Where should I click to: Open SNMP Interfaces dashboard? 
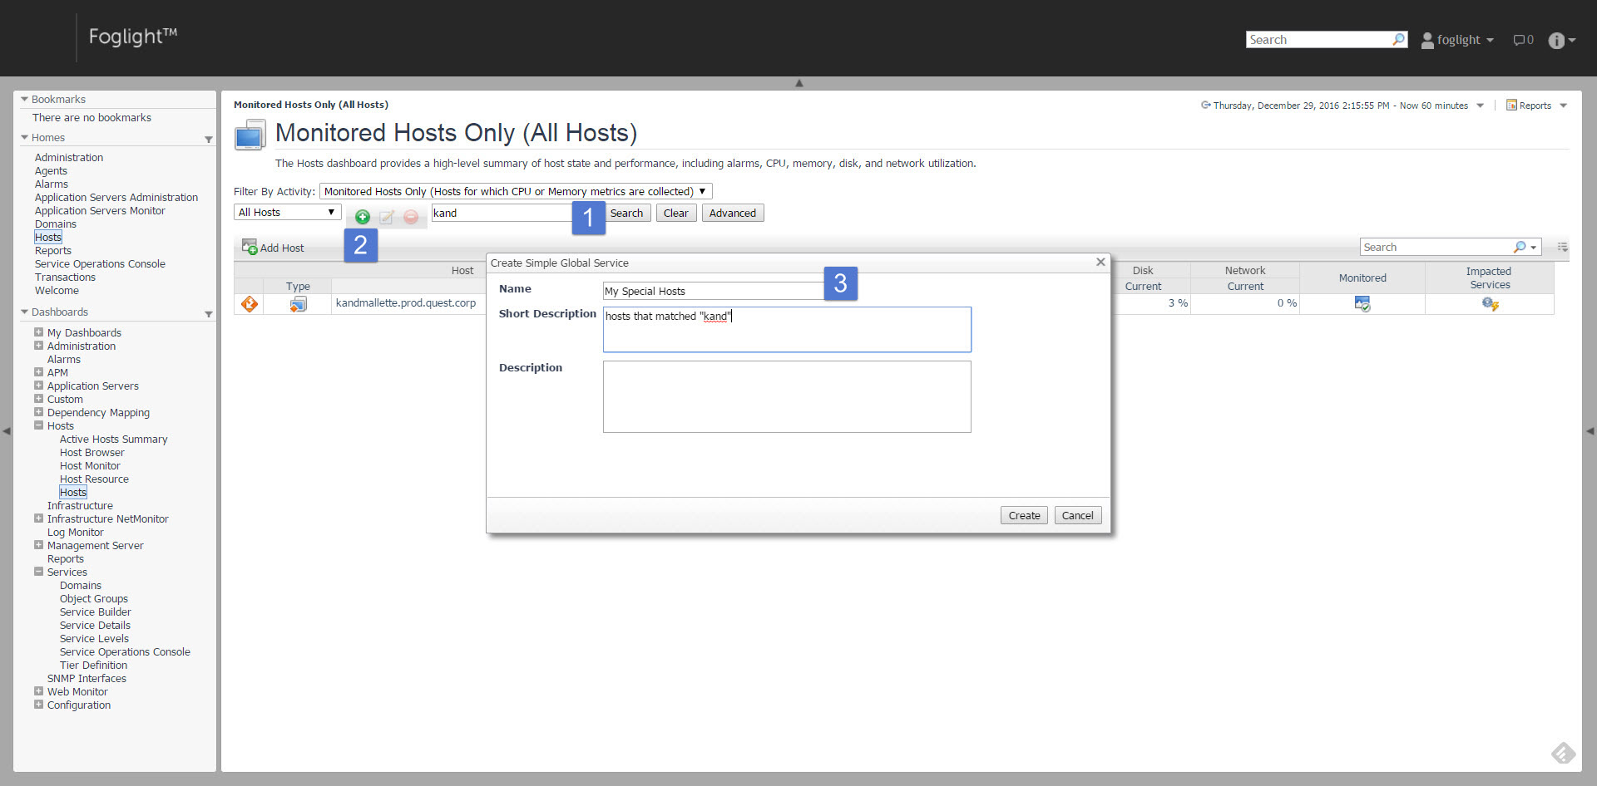click(x=87, y=679)
